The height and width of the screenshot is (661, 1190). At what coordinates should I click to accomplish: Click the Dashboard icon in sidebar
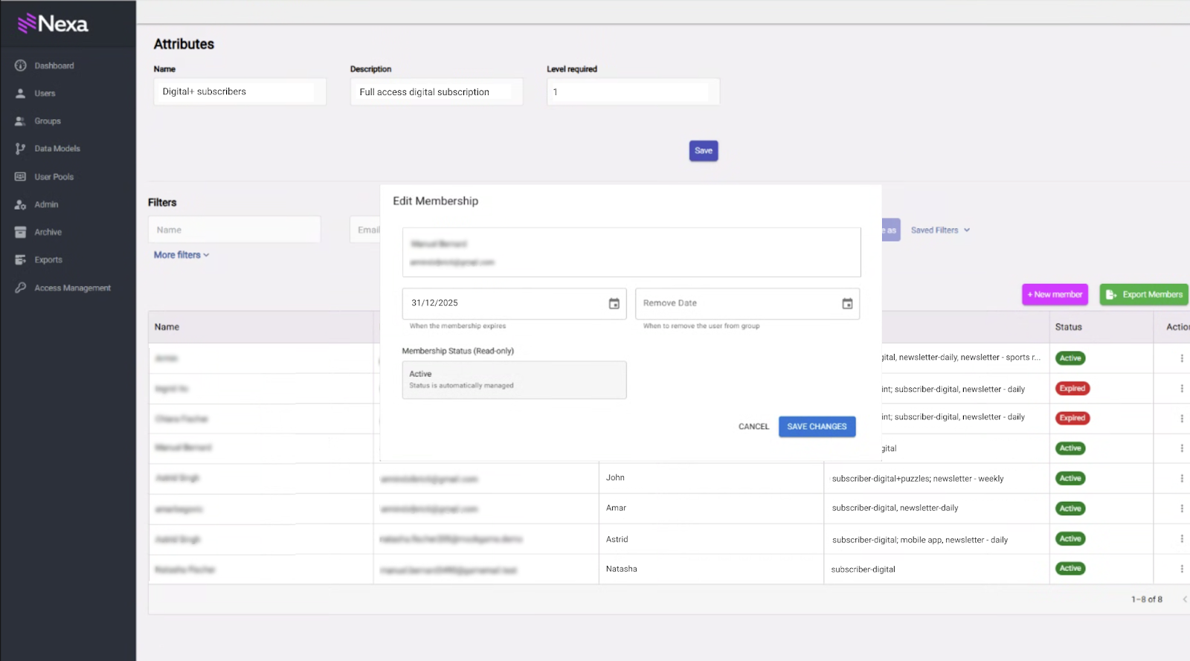(21, 65)
